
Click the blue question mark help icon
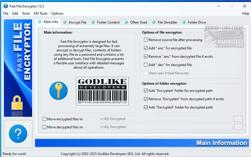pyautogui.click(x=18, y=133)
